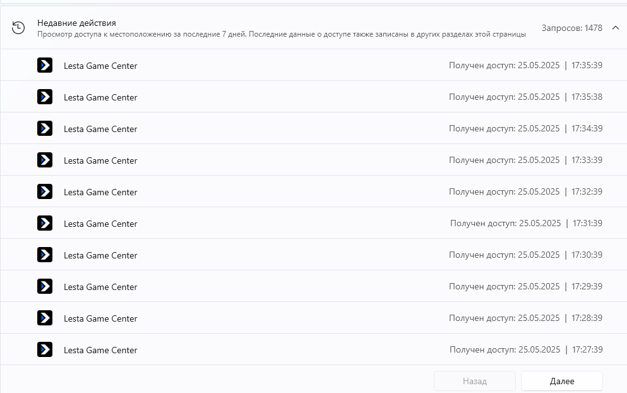Click the Запросов: 1478 counter
This screenshot has height=393, width=627.
pyautogui.click(x=571, y=28)
